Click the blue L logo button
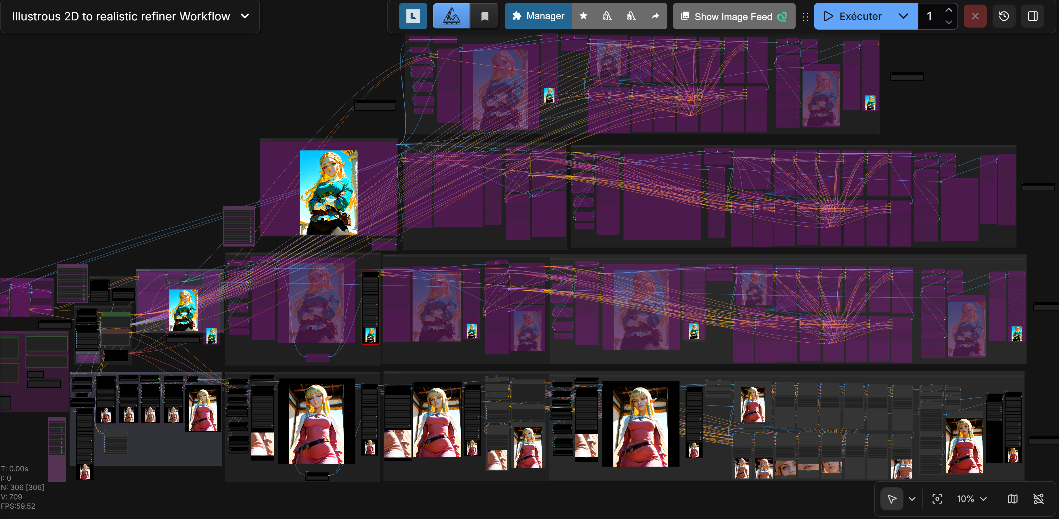The height and width of the screenshot is (519, 1059). click(x=413, y=16)
